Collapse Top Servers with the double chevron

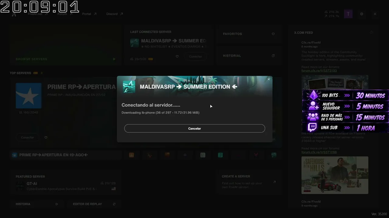click(42, 73)
